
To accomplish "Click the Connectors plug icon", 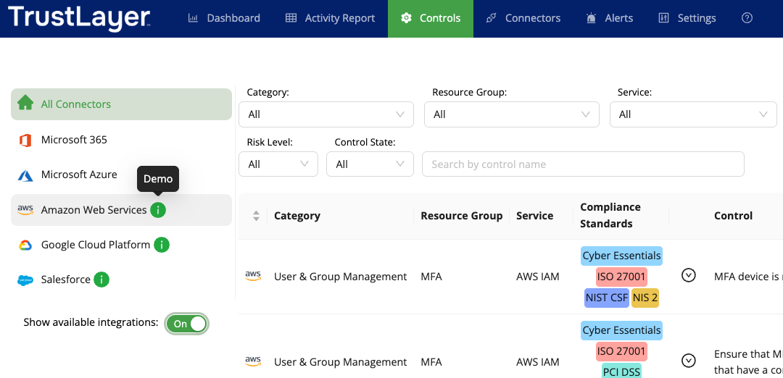I will [x=491, y=18].
